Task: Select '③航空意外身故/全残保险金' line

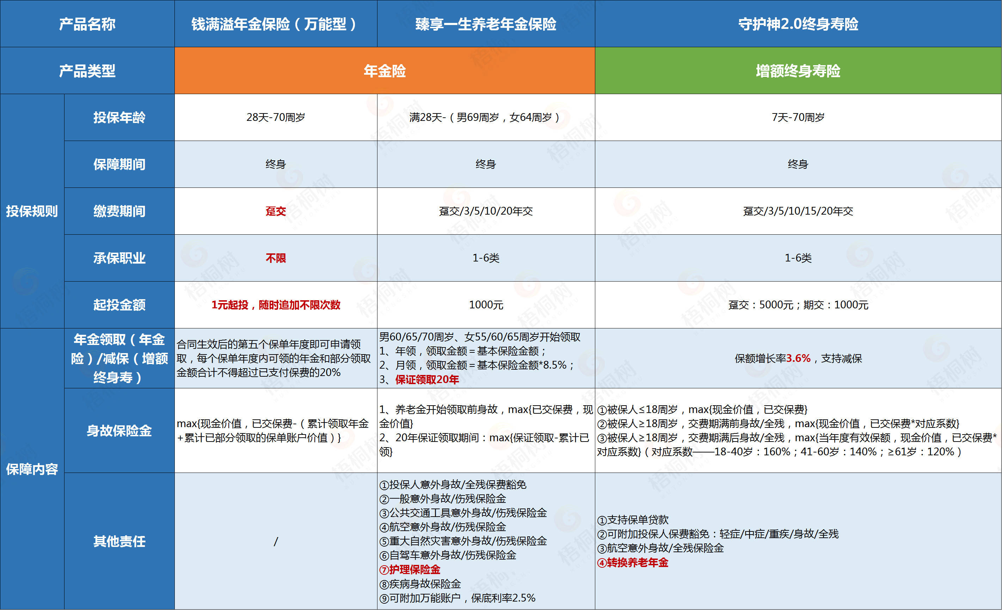Action: 660,548
